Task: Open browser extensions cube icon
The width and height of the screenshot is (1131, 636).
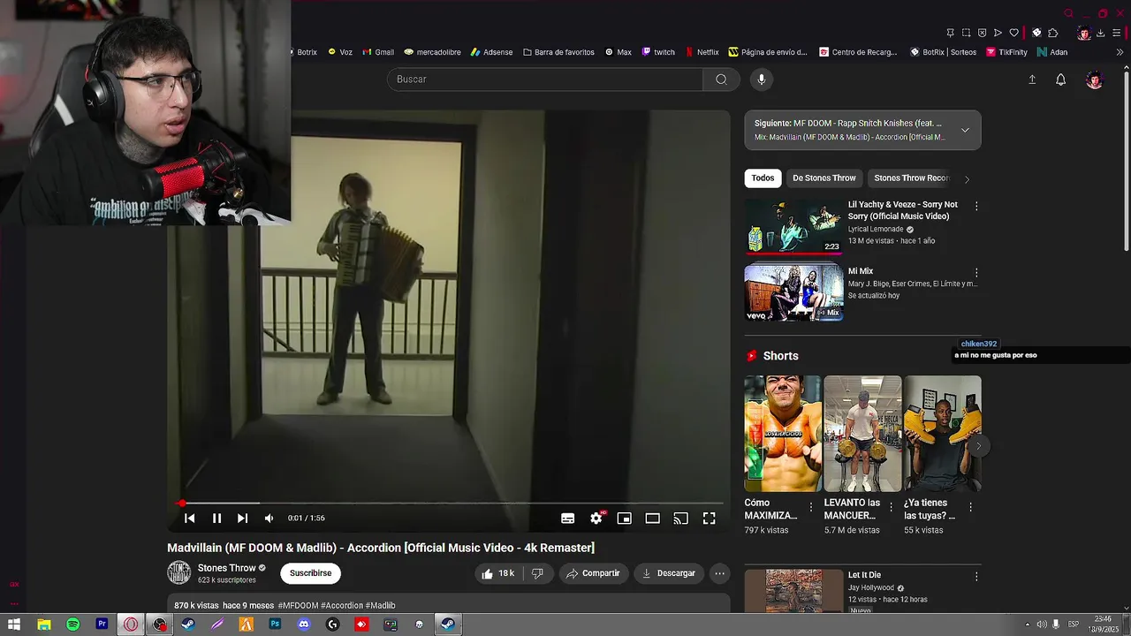Action: 1052,33
